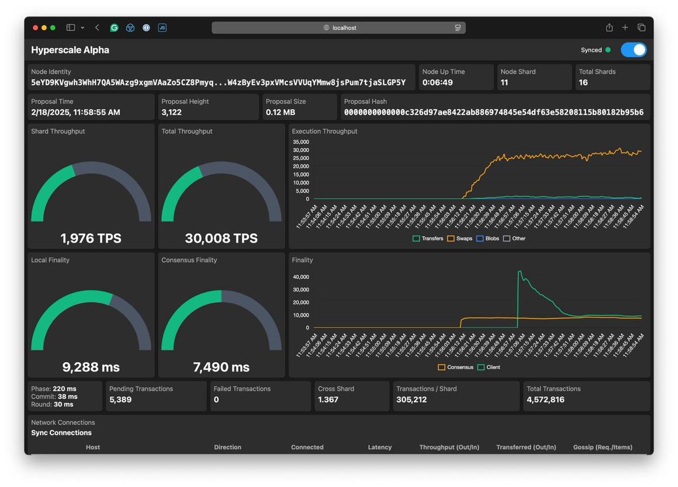Toggle Other series in Execution Throughput legend
This screenshot has height=487, width=678.
tap(514, 238)
